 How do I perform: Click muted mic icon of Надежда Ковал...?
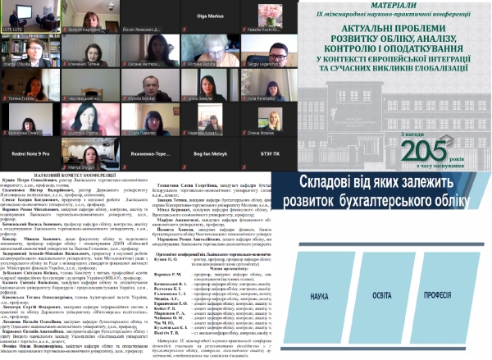(x=184, y=133)
